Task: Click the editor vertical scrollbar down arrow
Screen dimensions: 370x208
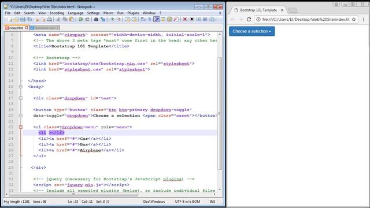Action: pos(220,190)
